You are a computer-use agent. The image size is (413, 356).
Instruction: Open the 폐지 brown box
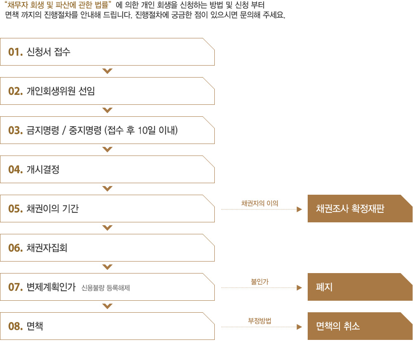[x=360, y=287]
